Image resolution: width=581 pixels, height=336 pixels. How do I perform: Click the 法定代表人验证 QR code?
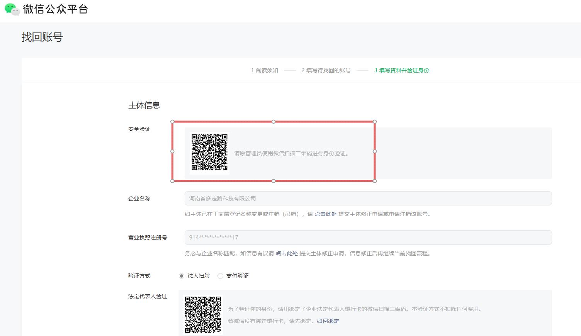click(203, 315)
